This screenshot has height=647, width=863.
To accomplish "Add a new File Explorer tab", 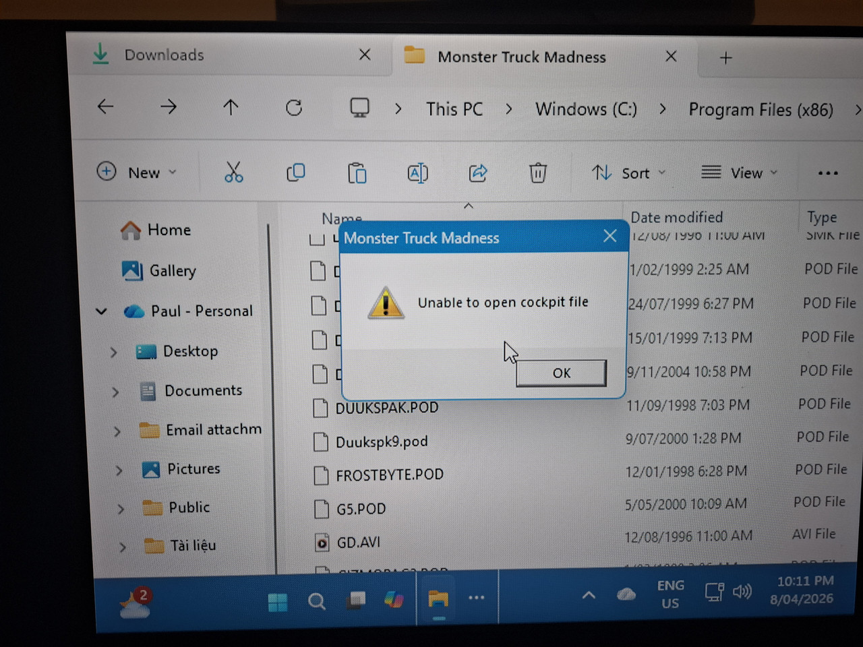I will [x=725, y=58].
